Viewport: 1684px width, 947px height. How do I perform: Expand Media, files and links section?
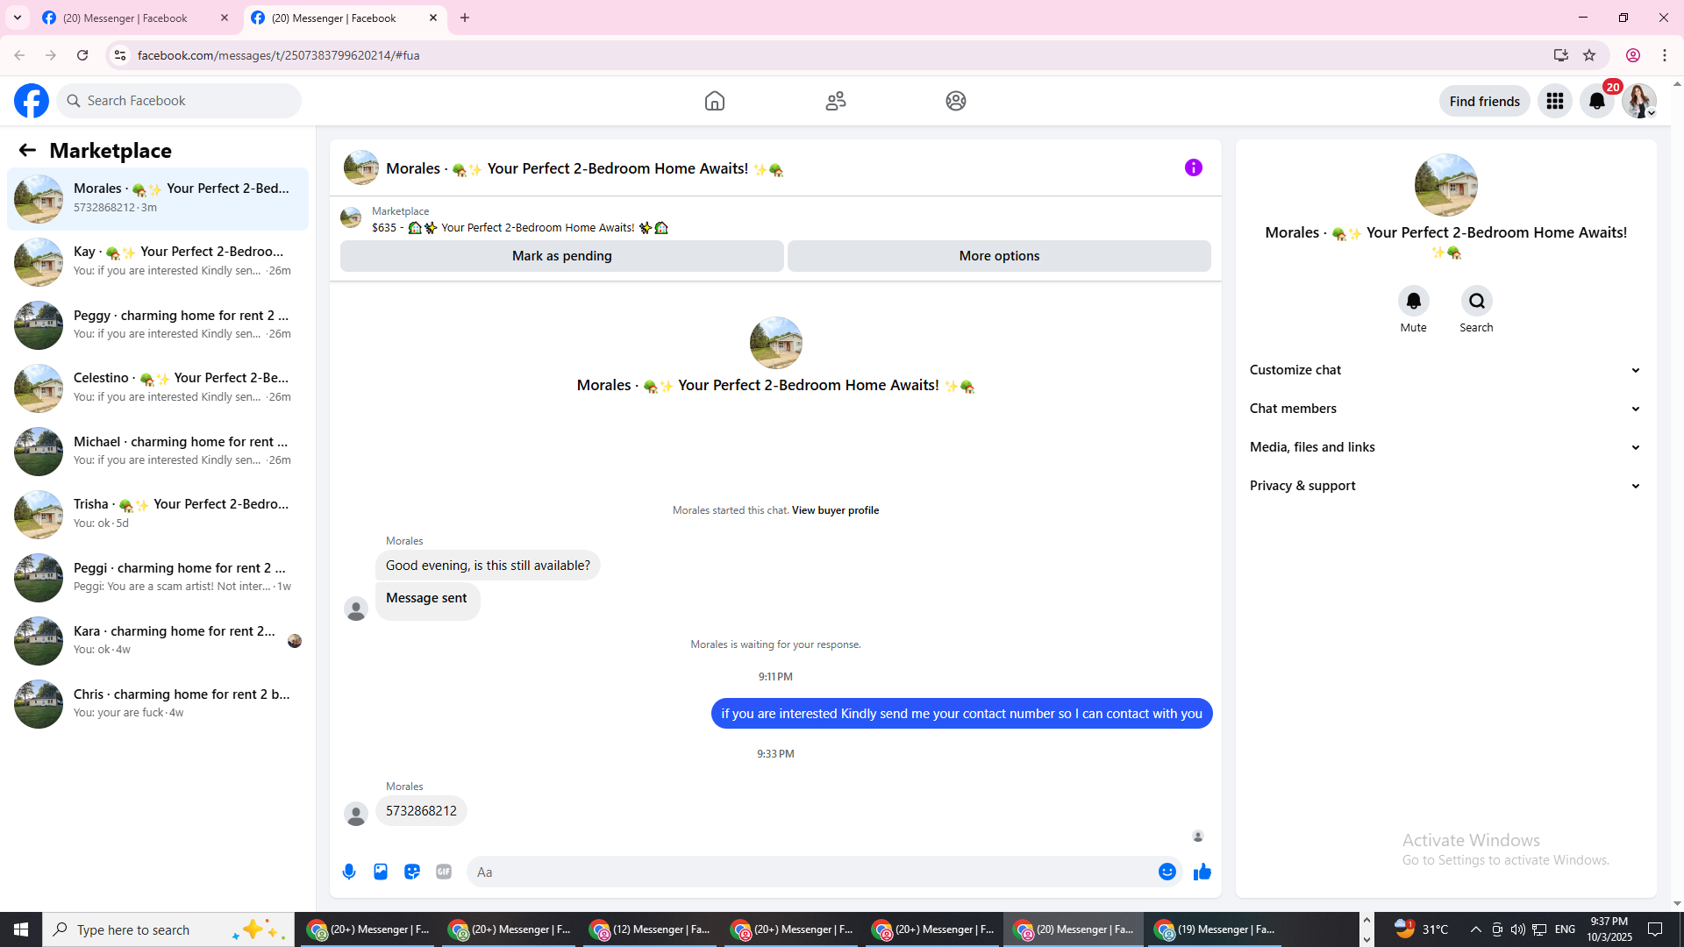[x=1445, y=447]
